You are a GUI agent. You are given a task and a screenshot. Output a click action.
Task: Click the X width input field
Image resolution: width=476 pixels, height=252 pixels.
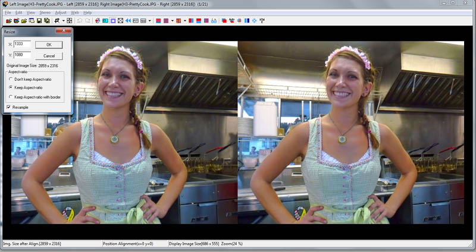[22, 44]
